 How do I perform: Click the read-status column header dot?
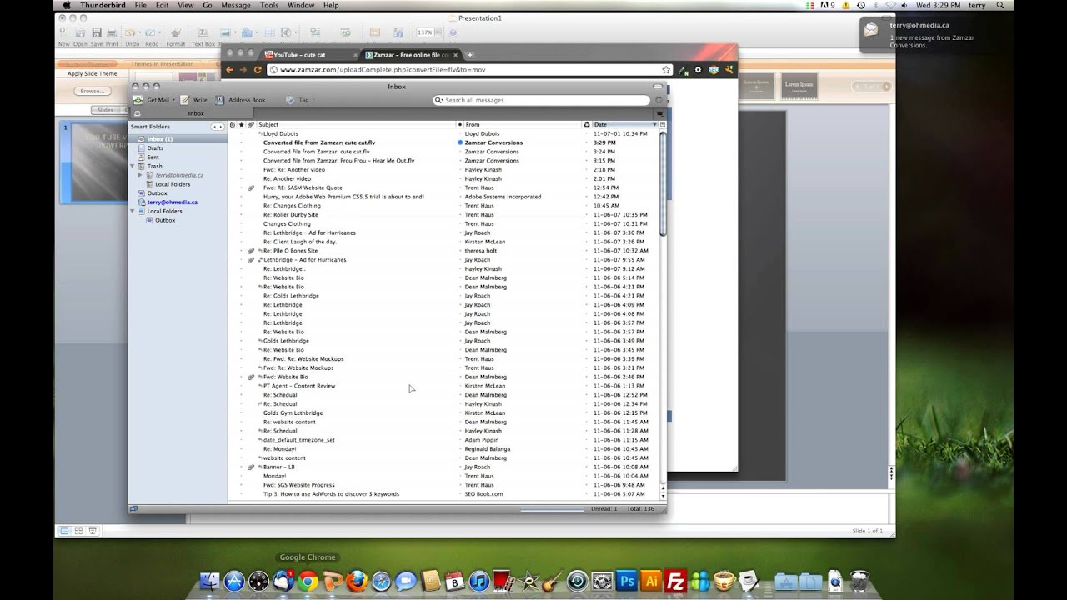tap(460, 125)
